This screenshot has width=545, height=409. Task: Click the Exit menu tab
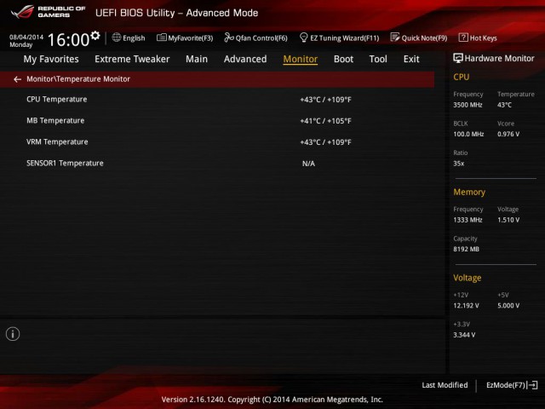pos(411,59)
